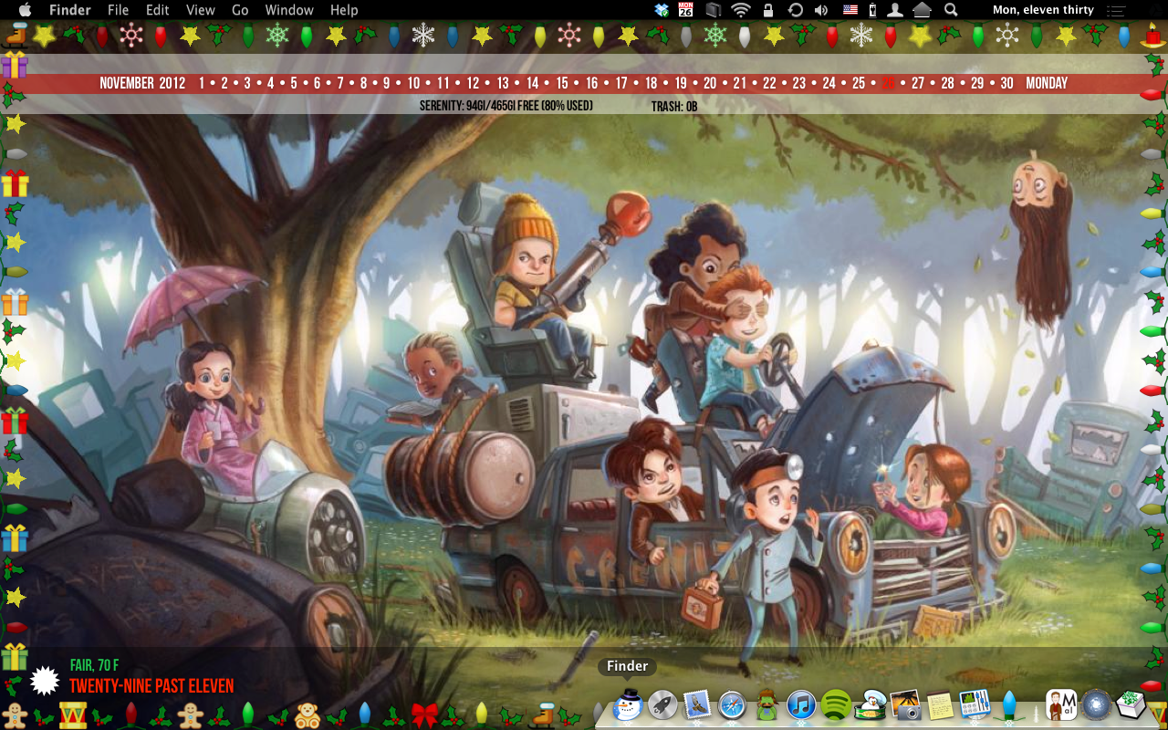The image size is (1168, 730).
Task: Click day '30' in calendar strip
Action: tap(1006, 83)
